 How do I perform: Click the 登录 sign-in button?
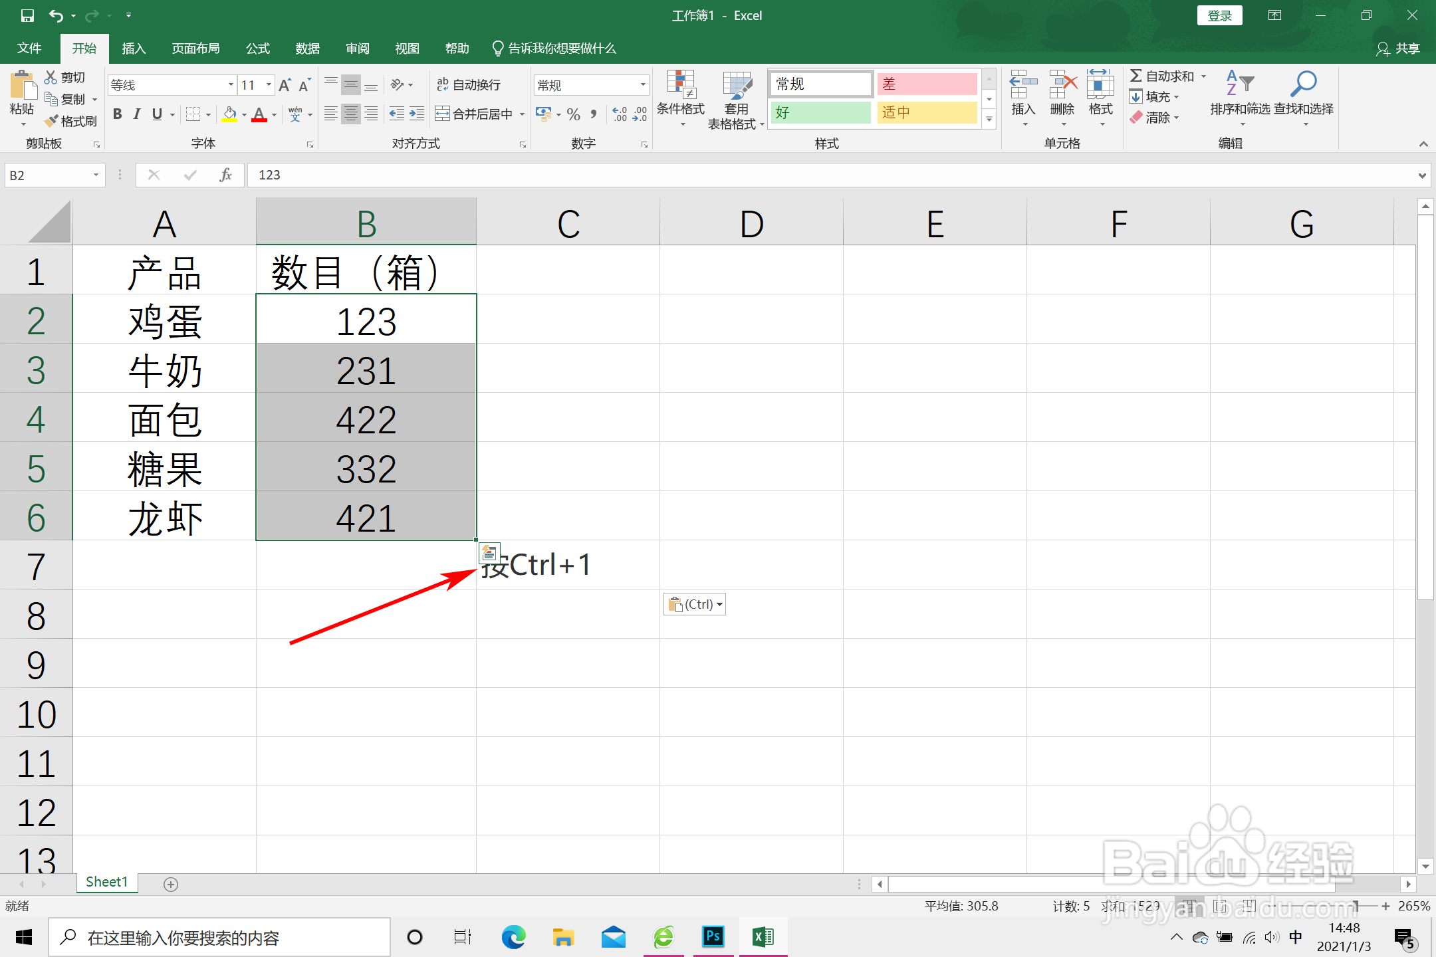click(1219, 15)
